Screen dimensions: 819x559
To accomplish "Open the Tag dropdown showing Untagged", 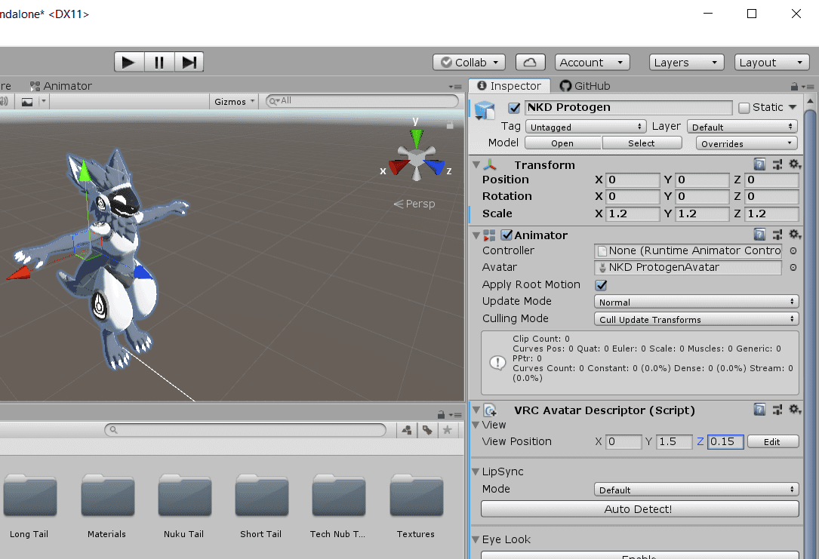I will click(586, 127).
